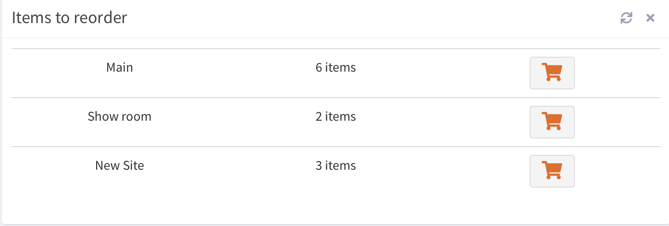Click the "3 items" count for New Site

point(335,166)
